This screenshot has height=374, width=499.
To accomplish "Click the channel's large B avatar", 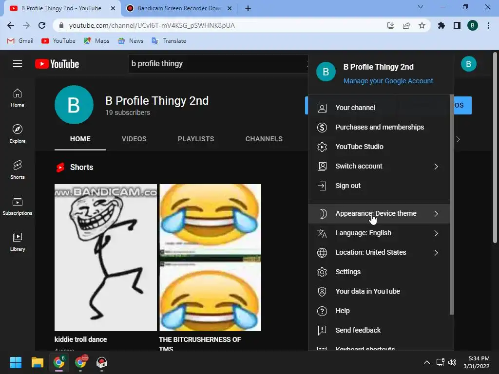I will [x=74, y=105].
